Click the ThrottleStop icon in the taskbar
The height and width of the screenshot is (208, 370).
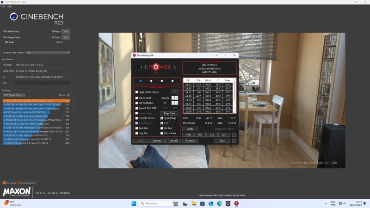coord(237,203)
